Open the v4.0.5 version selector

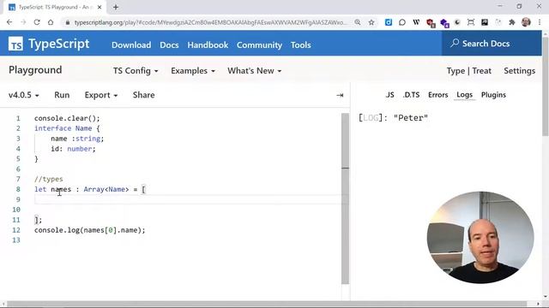point(24,95)
